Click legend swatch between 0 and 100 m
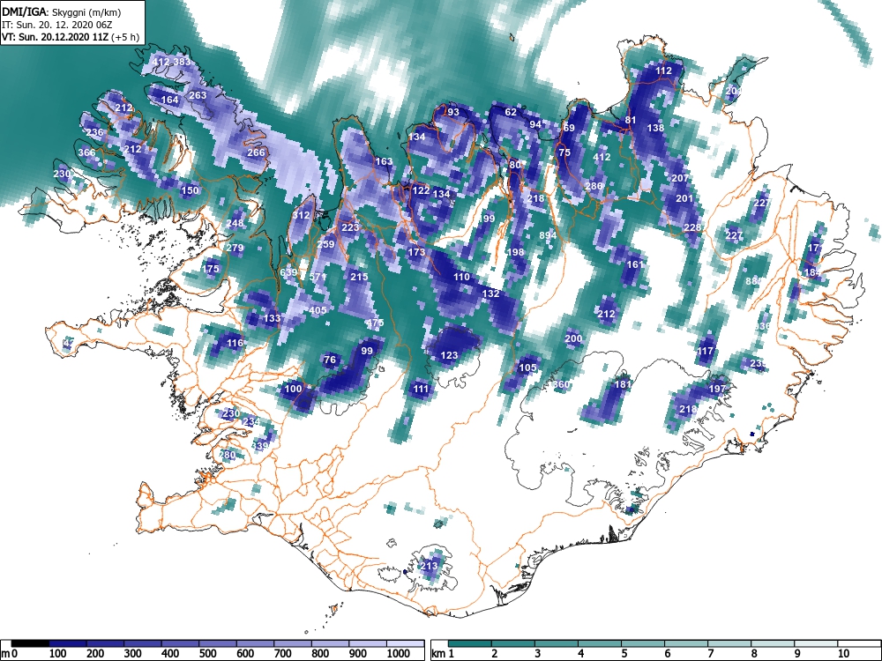The height and width of the screenshot is (661, 882). point(30,643)
